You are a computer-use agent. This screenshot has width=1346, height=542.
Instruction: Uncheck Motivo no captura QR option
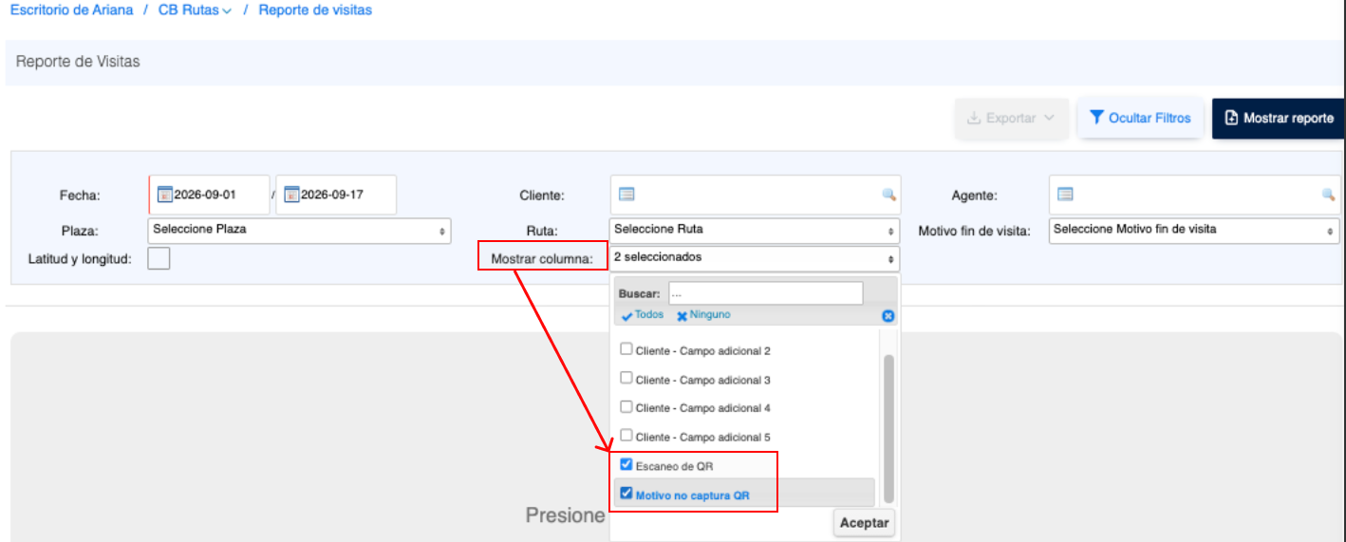coord(626,493)
